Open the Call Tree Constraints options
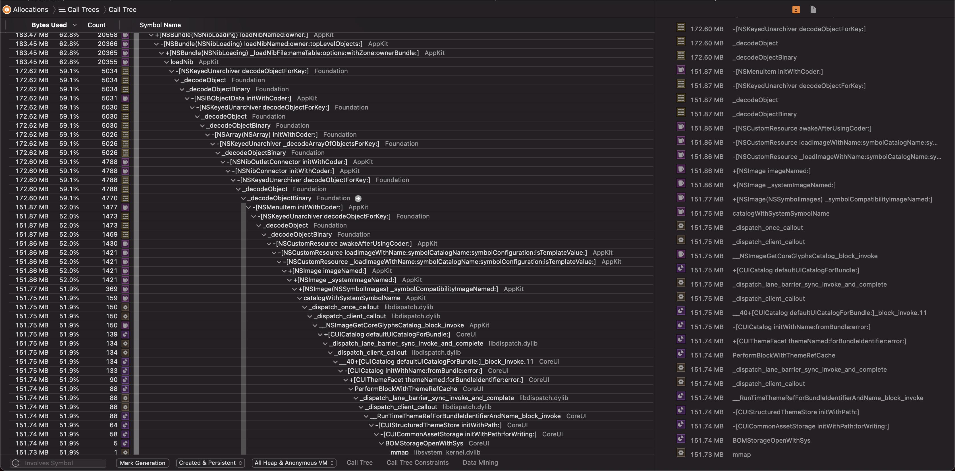 [x=418, y=462]
